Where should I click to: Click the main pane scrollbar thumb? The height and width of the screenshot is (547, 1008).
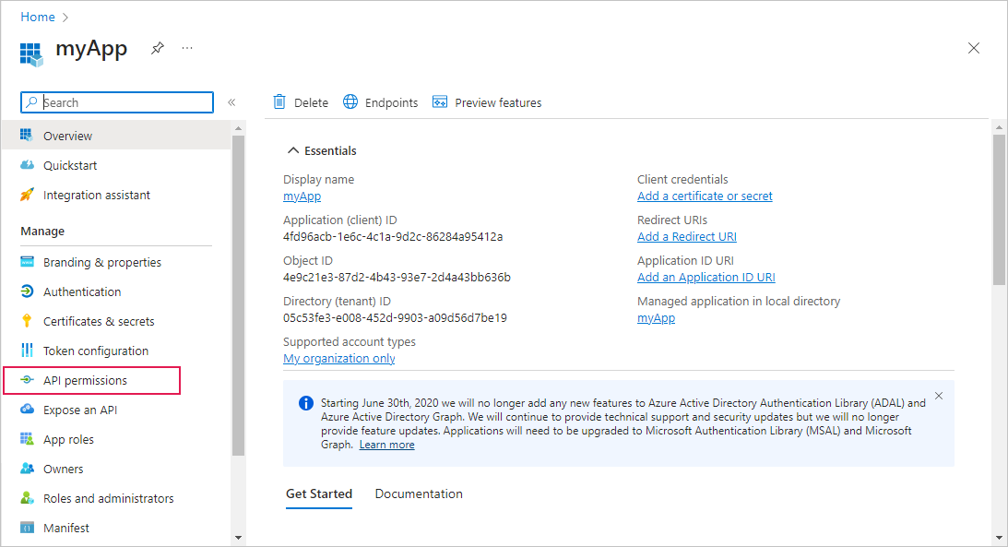coord(999,209)
